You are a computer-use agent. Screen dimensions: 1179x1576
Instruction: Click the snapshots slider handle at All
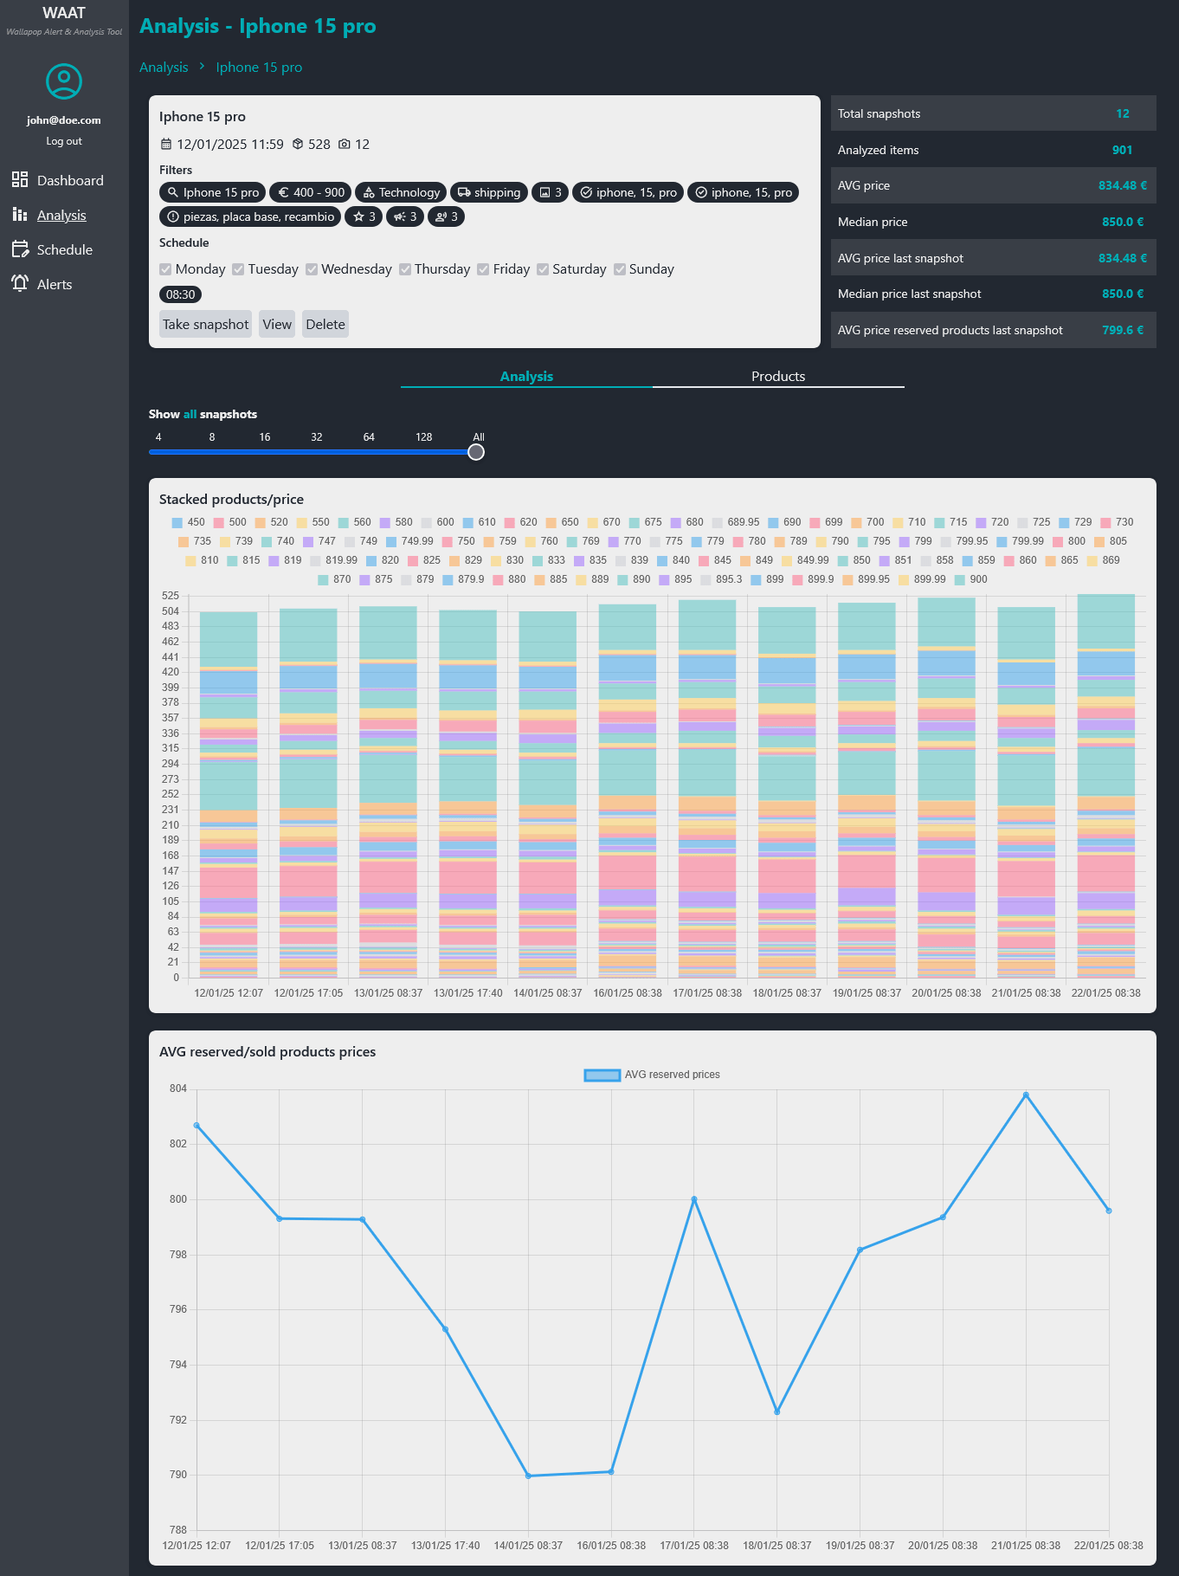coord(476,452)
